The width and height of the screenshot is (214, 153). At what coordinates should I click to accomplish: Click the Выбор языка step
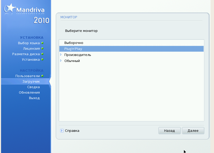coord(29,43)
